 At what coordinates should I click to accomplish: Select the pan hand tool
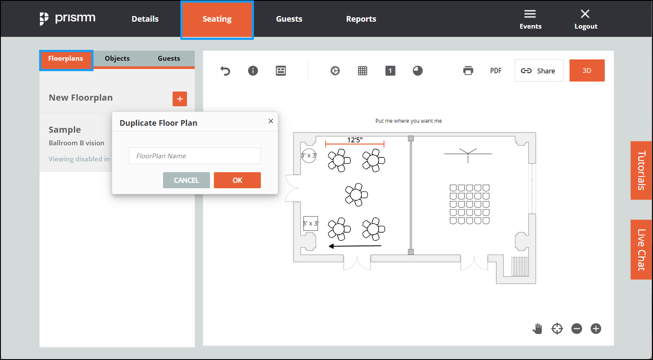(x=537, y=329)
